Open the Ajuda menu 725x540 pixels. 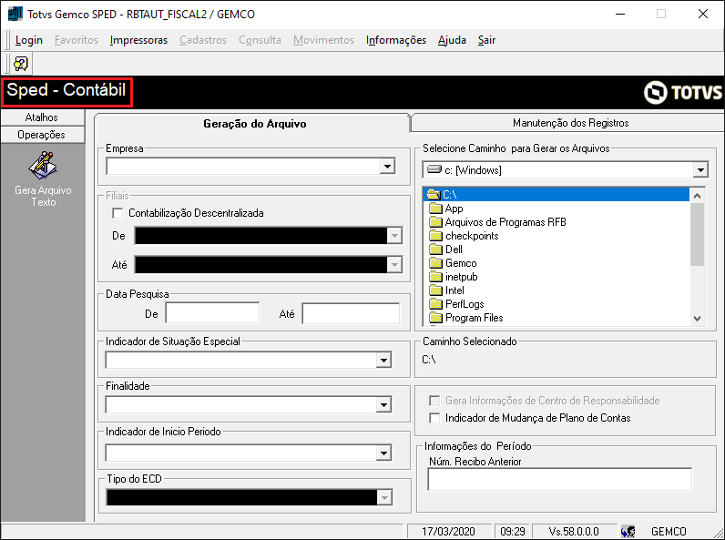coord(452,40)
